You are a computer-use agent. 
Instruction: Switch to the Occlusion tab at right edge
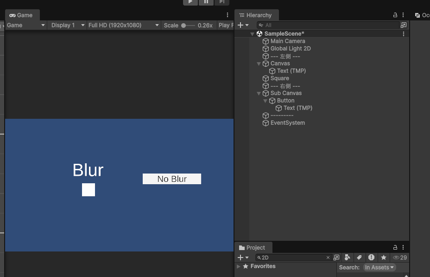[422, 15]
